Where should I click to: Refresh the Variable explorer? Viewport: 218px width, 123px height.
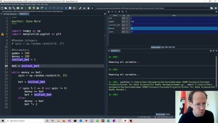pyautogui.click(x=126, y=12)
